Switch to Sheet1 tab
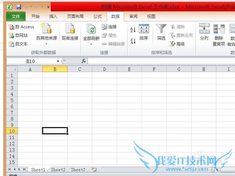235x176 pixels. (x=38, y=169)
